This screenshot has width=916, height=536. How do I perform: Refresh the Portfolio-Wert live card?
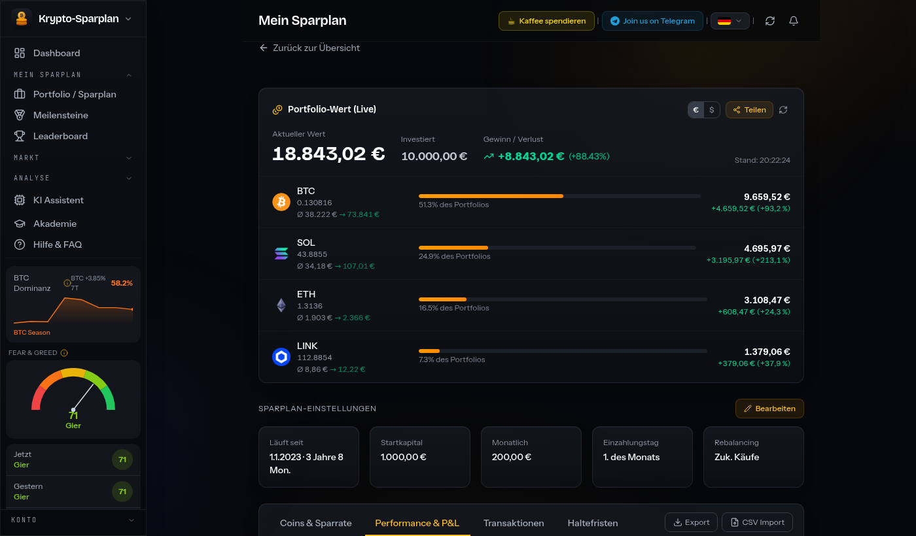(x=783, y=110)
